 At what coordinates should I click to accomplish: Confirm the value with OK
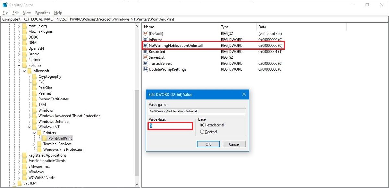[x=208, y=144]
